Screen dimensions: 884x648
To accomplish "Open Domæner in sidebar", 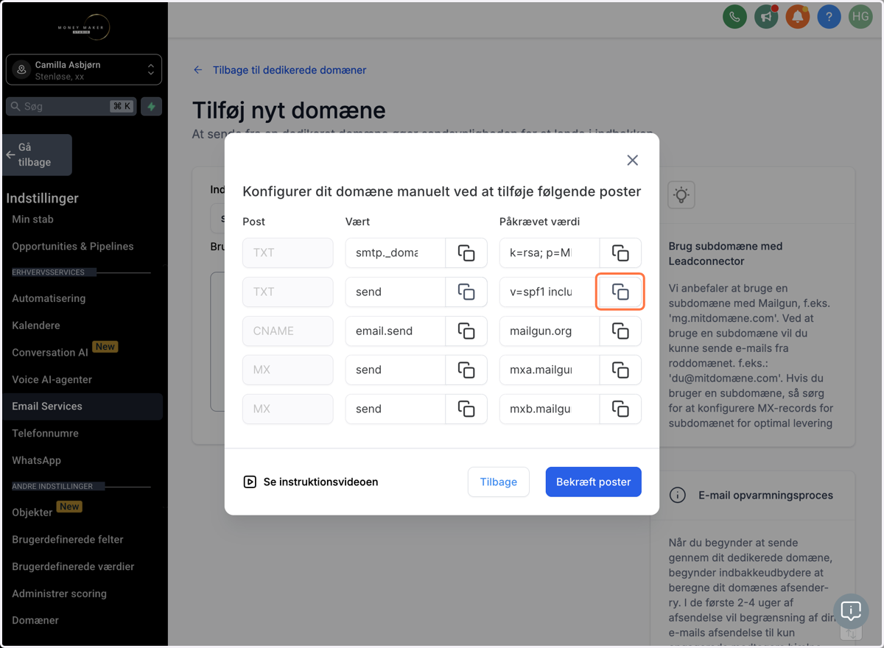I will pyautogui.click(x=35, y=620).
